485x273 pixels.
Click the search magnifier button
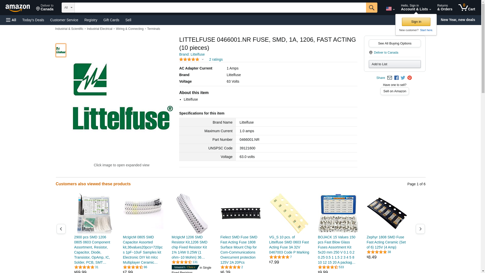tap(371, 8)
